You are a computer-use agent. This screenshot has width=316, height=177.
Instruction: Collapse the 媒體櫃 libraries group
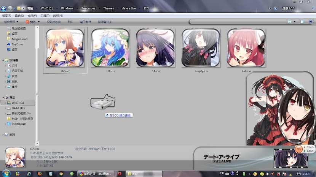[x=3, y=60]
